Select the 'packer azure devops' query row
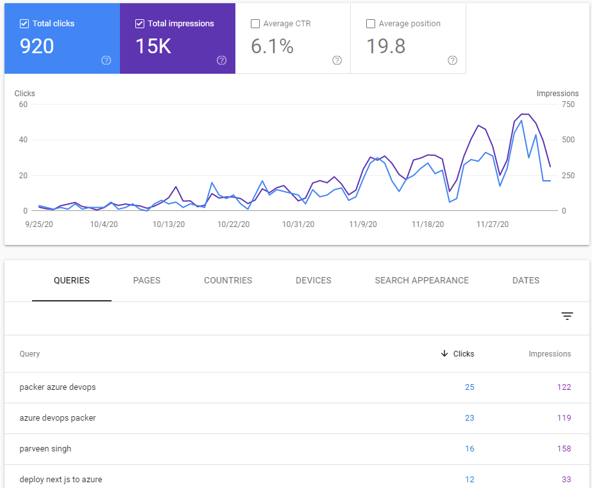Viewport: 592px width, 488px height. 58,387
